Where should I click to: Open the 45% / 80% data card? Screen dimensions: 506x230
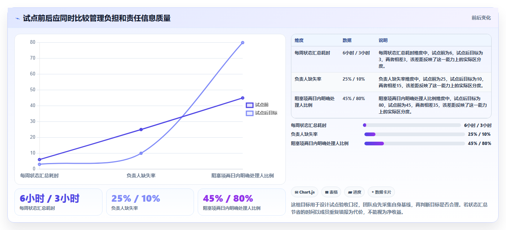242,202
